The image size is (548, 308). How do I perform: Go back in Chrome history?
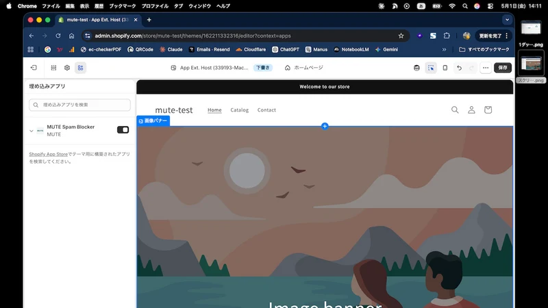coord(32,36)
